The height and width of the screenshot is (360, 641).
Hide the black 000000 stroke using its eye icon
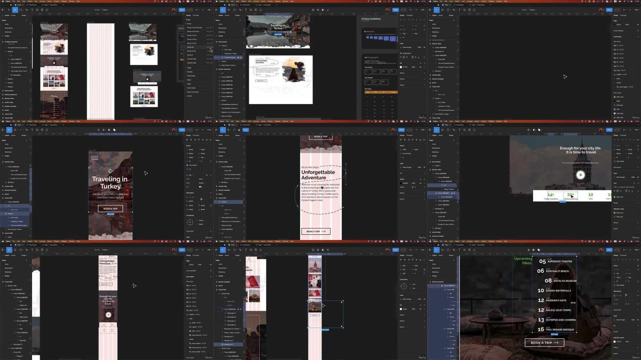pos(420,183)
